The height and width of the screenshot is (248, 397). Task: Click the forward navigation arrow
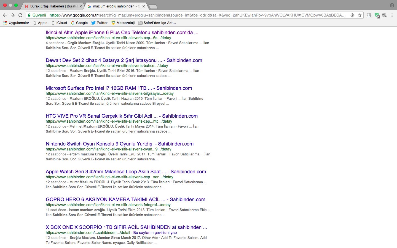point(13,15)
